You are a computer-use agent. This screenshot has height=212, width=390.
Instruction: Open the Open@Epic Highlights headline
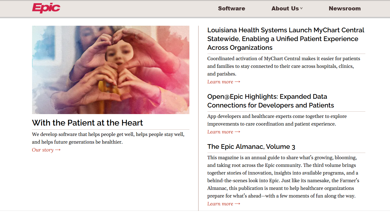271,101
